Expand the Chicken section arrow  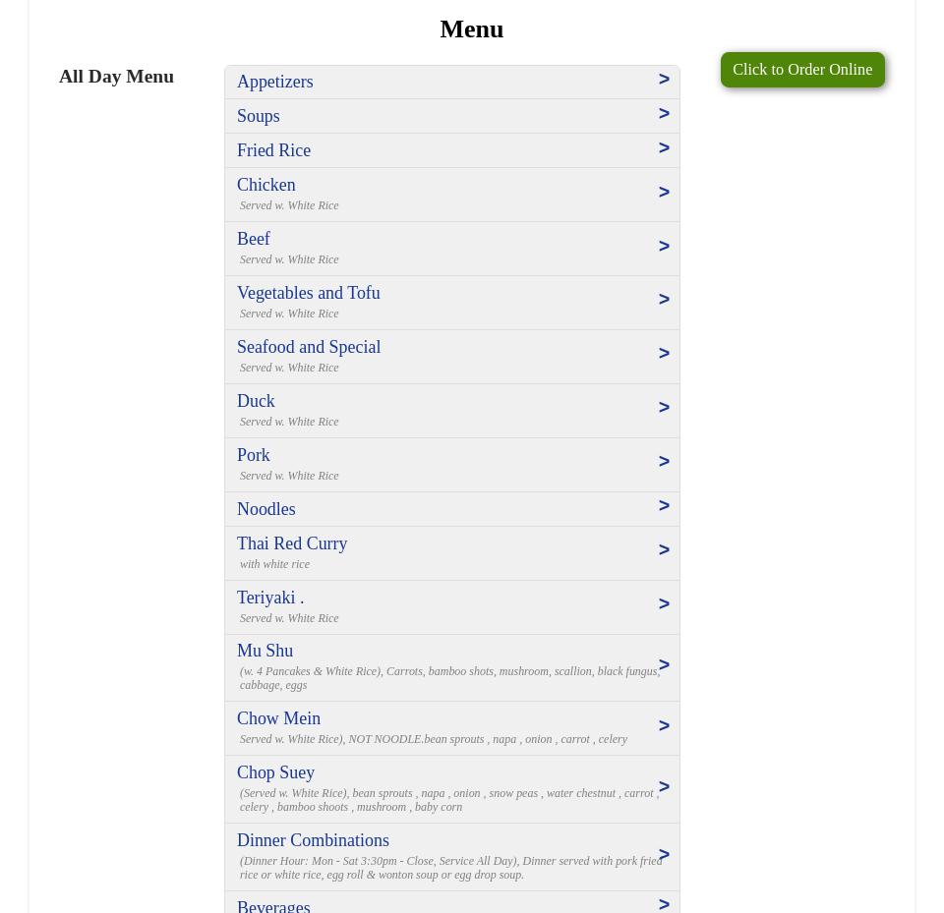click(664, 193)
